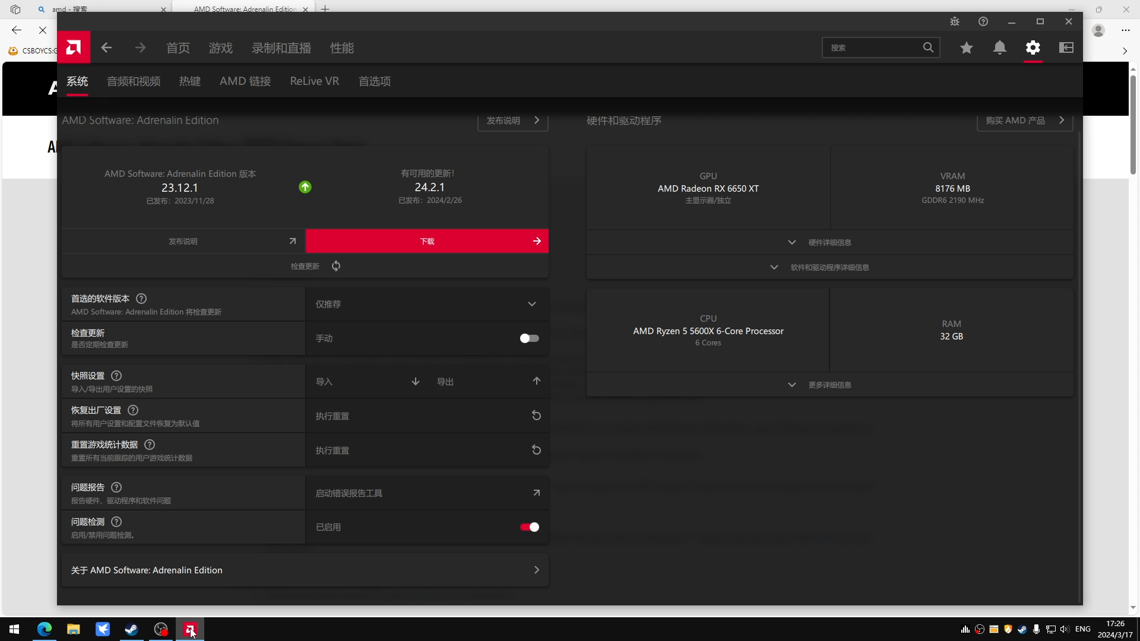The width and height of the screenshot is (1140, 641).
Task: Click help icon next to 问题检测
Action: [x=116, y=522]
